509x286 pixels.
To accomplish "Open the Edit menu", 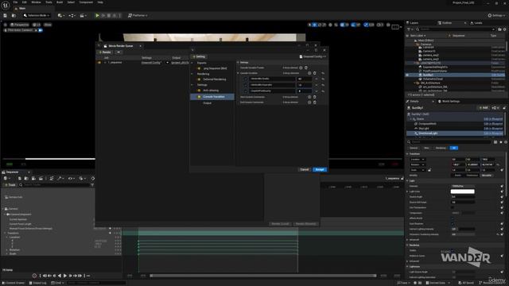I will click(25, 2).
